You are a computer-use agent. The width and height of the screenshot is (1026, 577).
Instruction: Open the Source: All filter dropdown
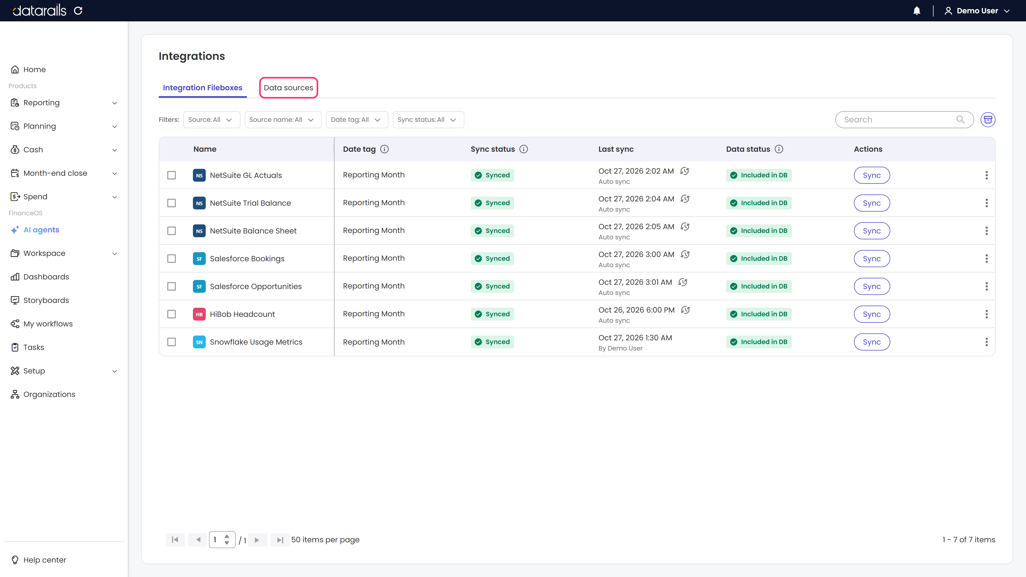tap(212, 119)
